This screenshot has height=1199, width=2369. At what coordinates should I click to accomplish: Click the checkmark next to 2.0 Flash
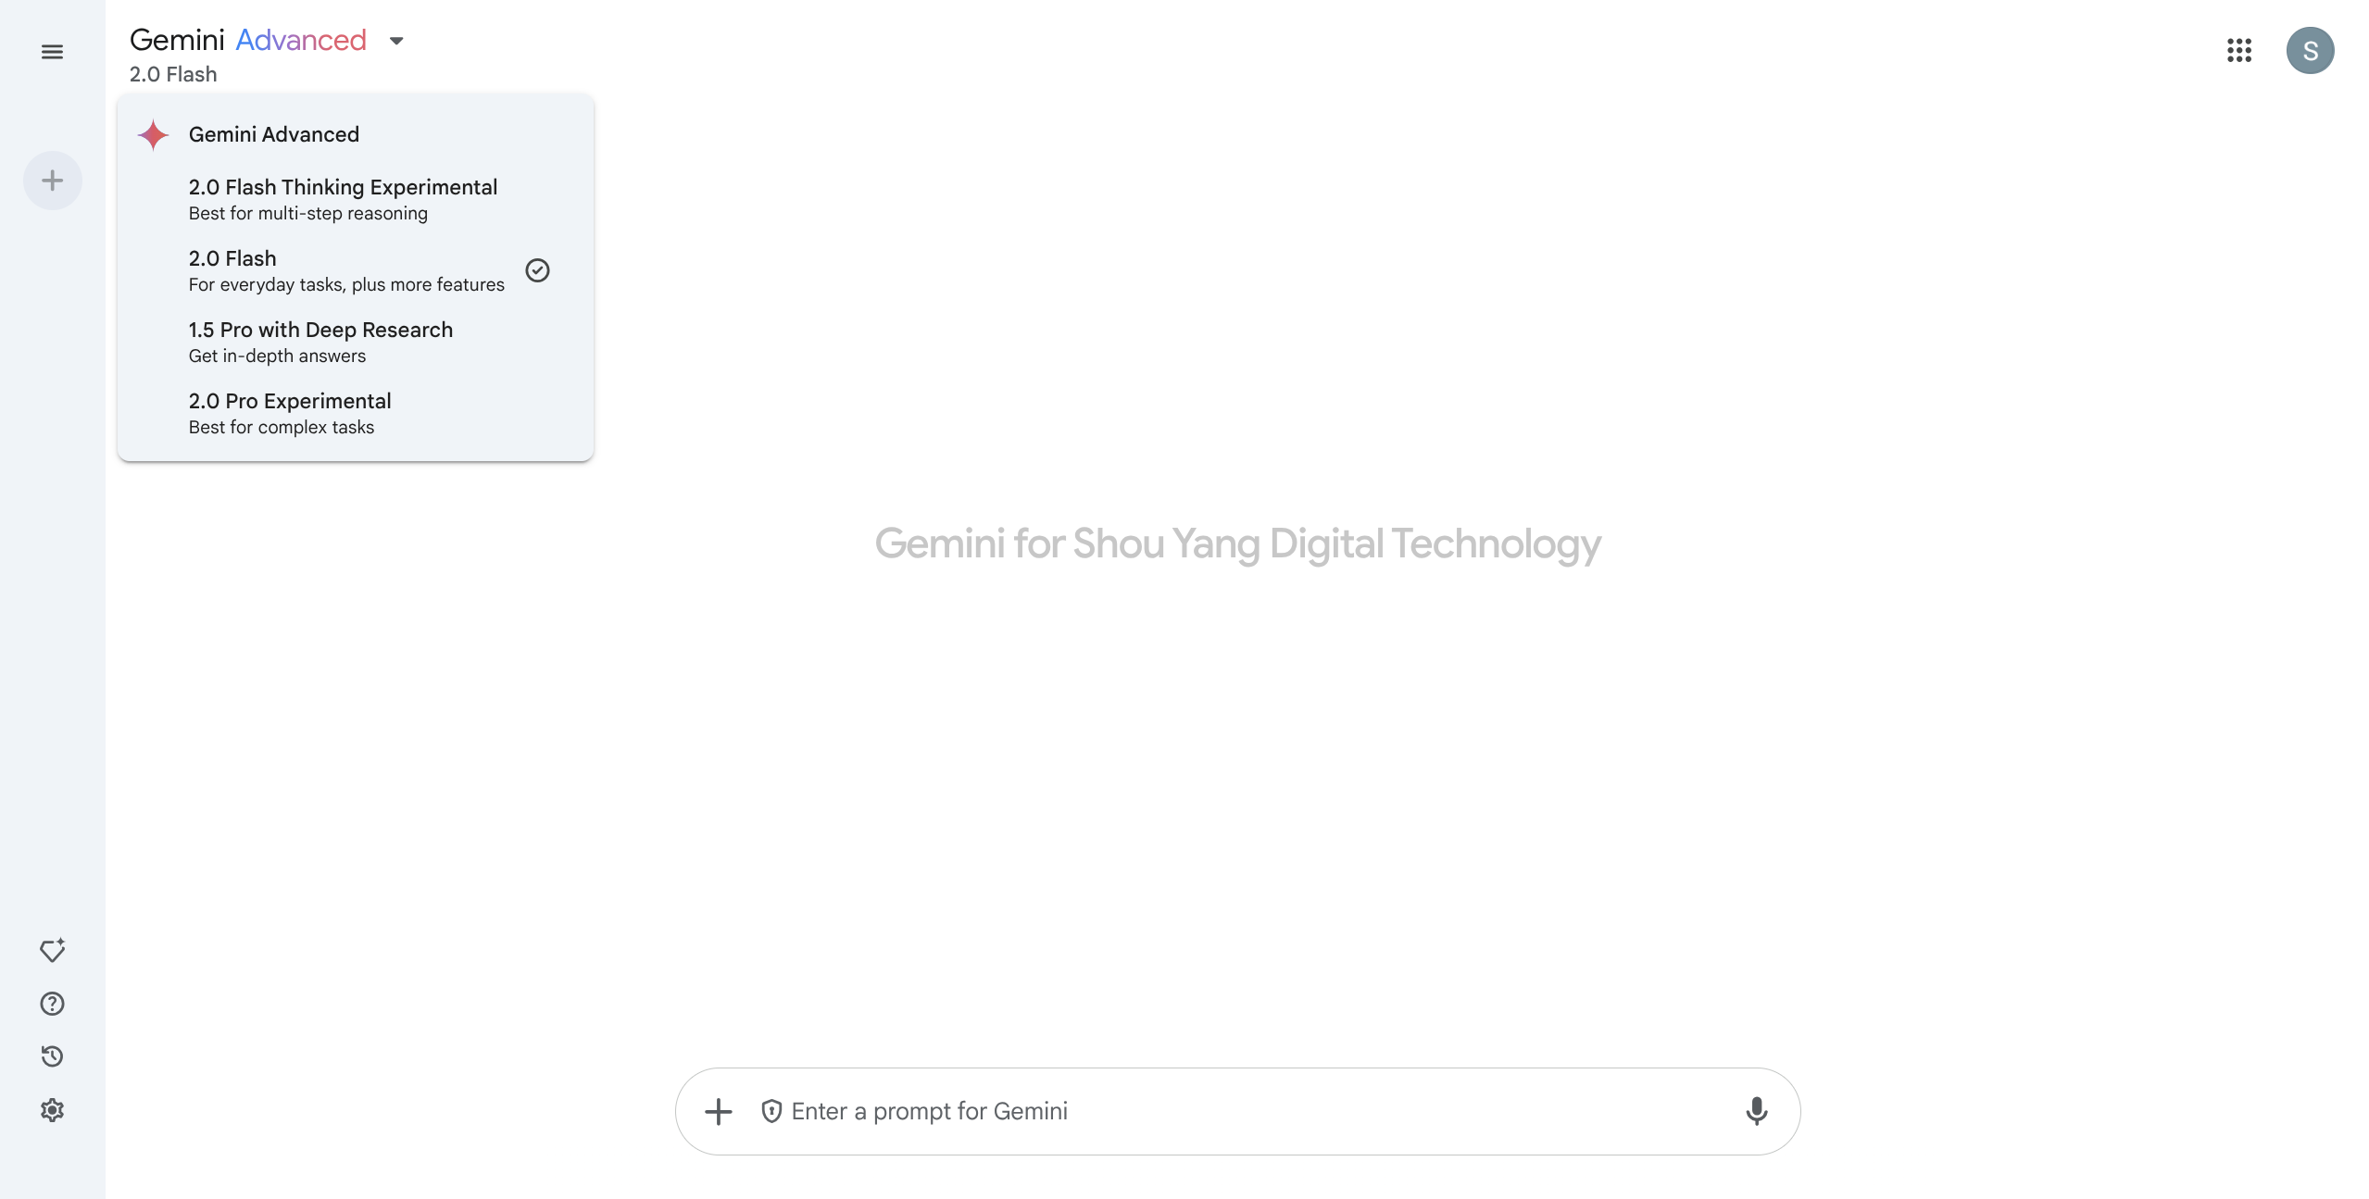point(537,270)
